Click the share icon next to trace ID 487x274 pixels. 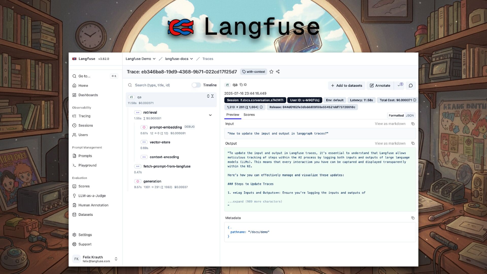(278, 72)
